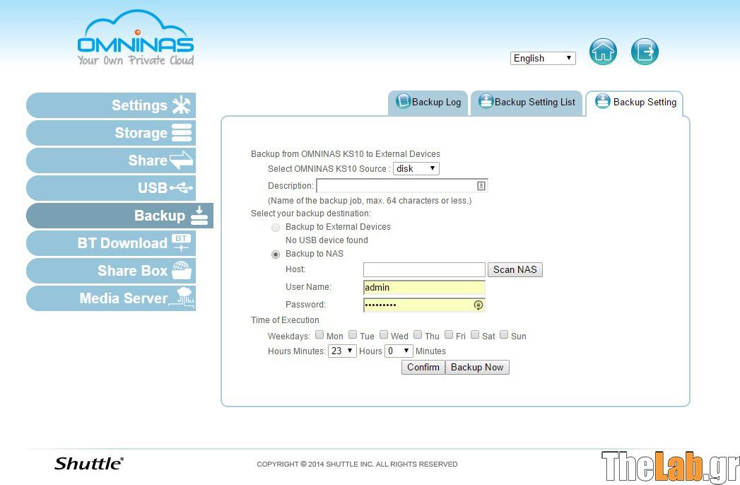
Task: Click the BT Download icon
Action: [181, 242]
